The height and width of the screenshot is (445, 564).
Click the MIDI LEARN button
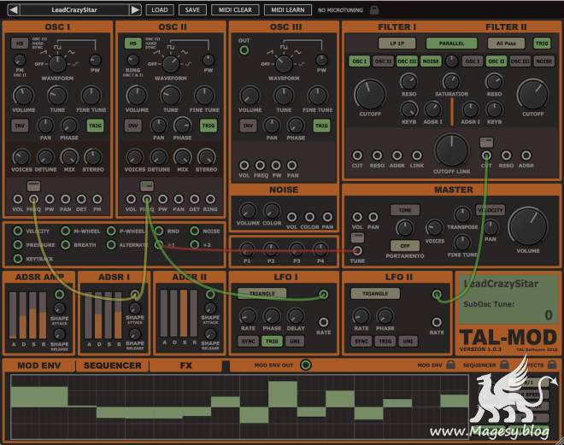pos(288,10)
